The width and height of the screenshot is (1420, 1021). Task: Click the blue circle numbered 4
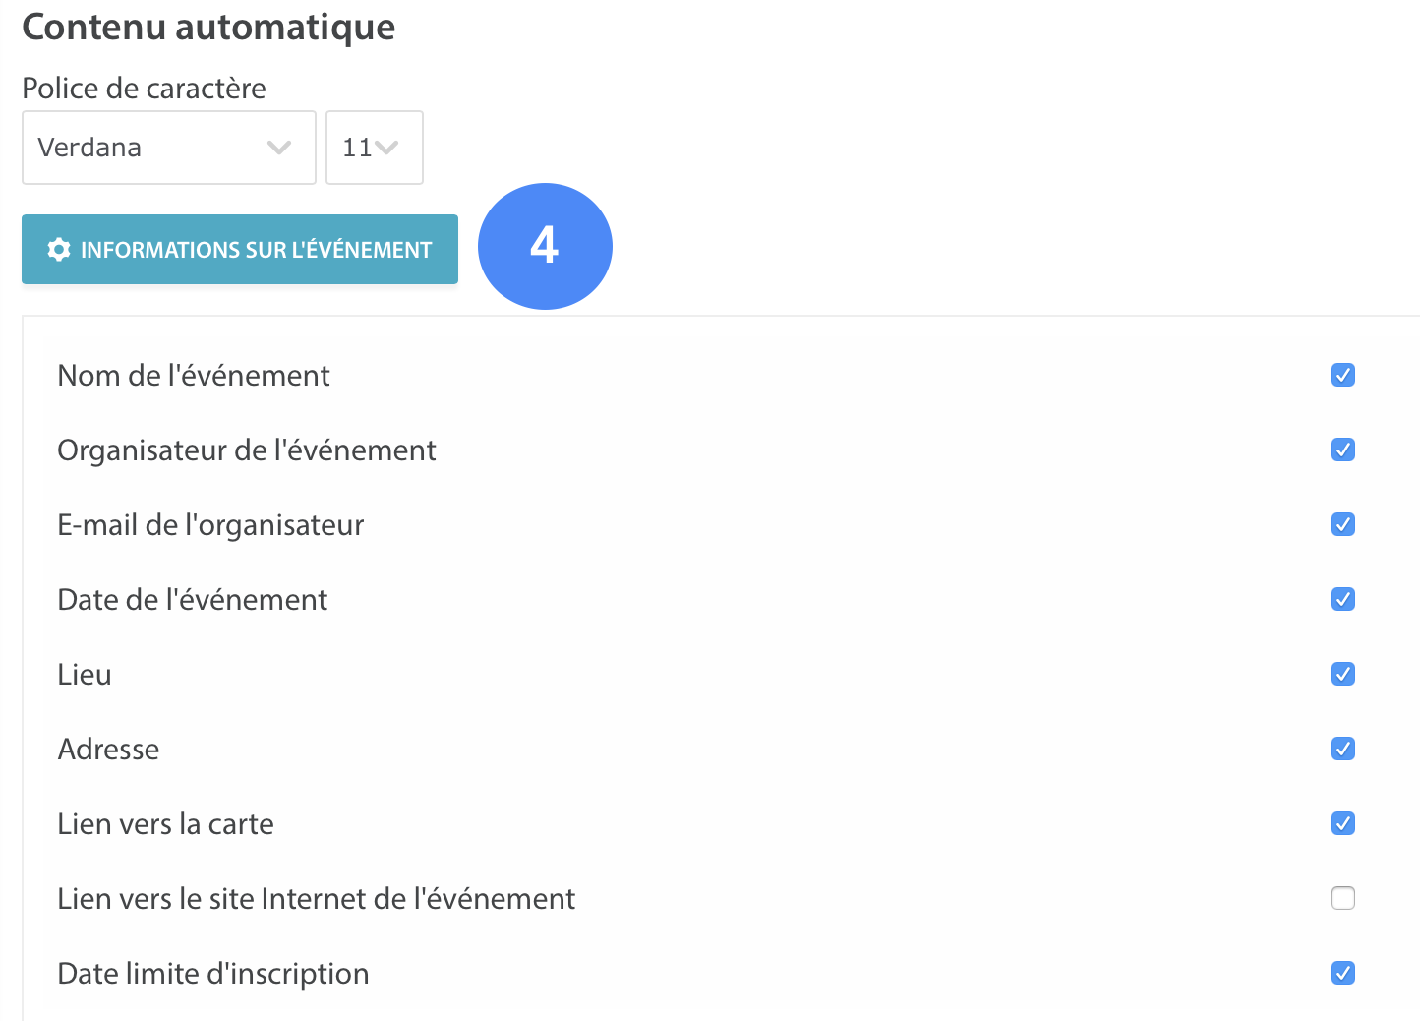tap(545, 246)
